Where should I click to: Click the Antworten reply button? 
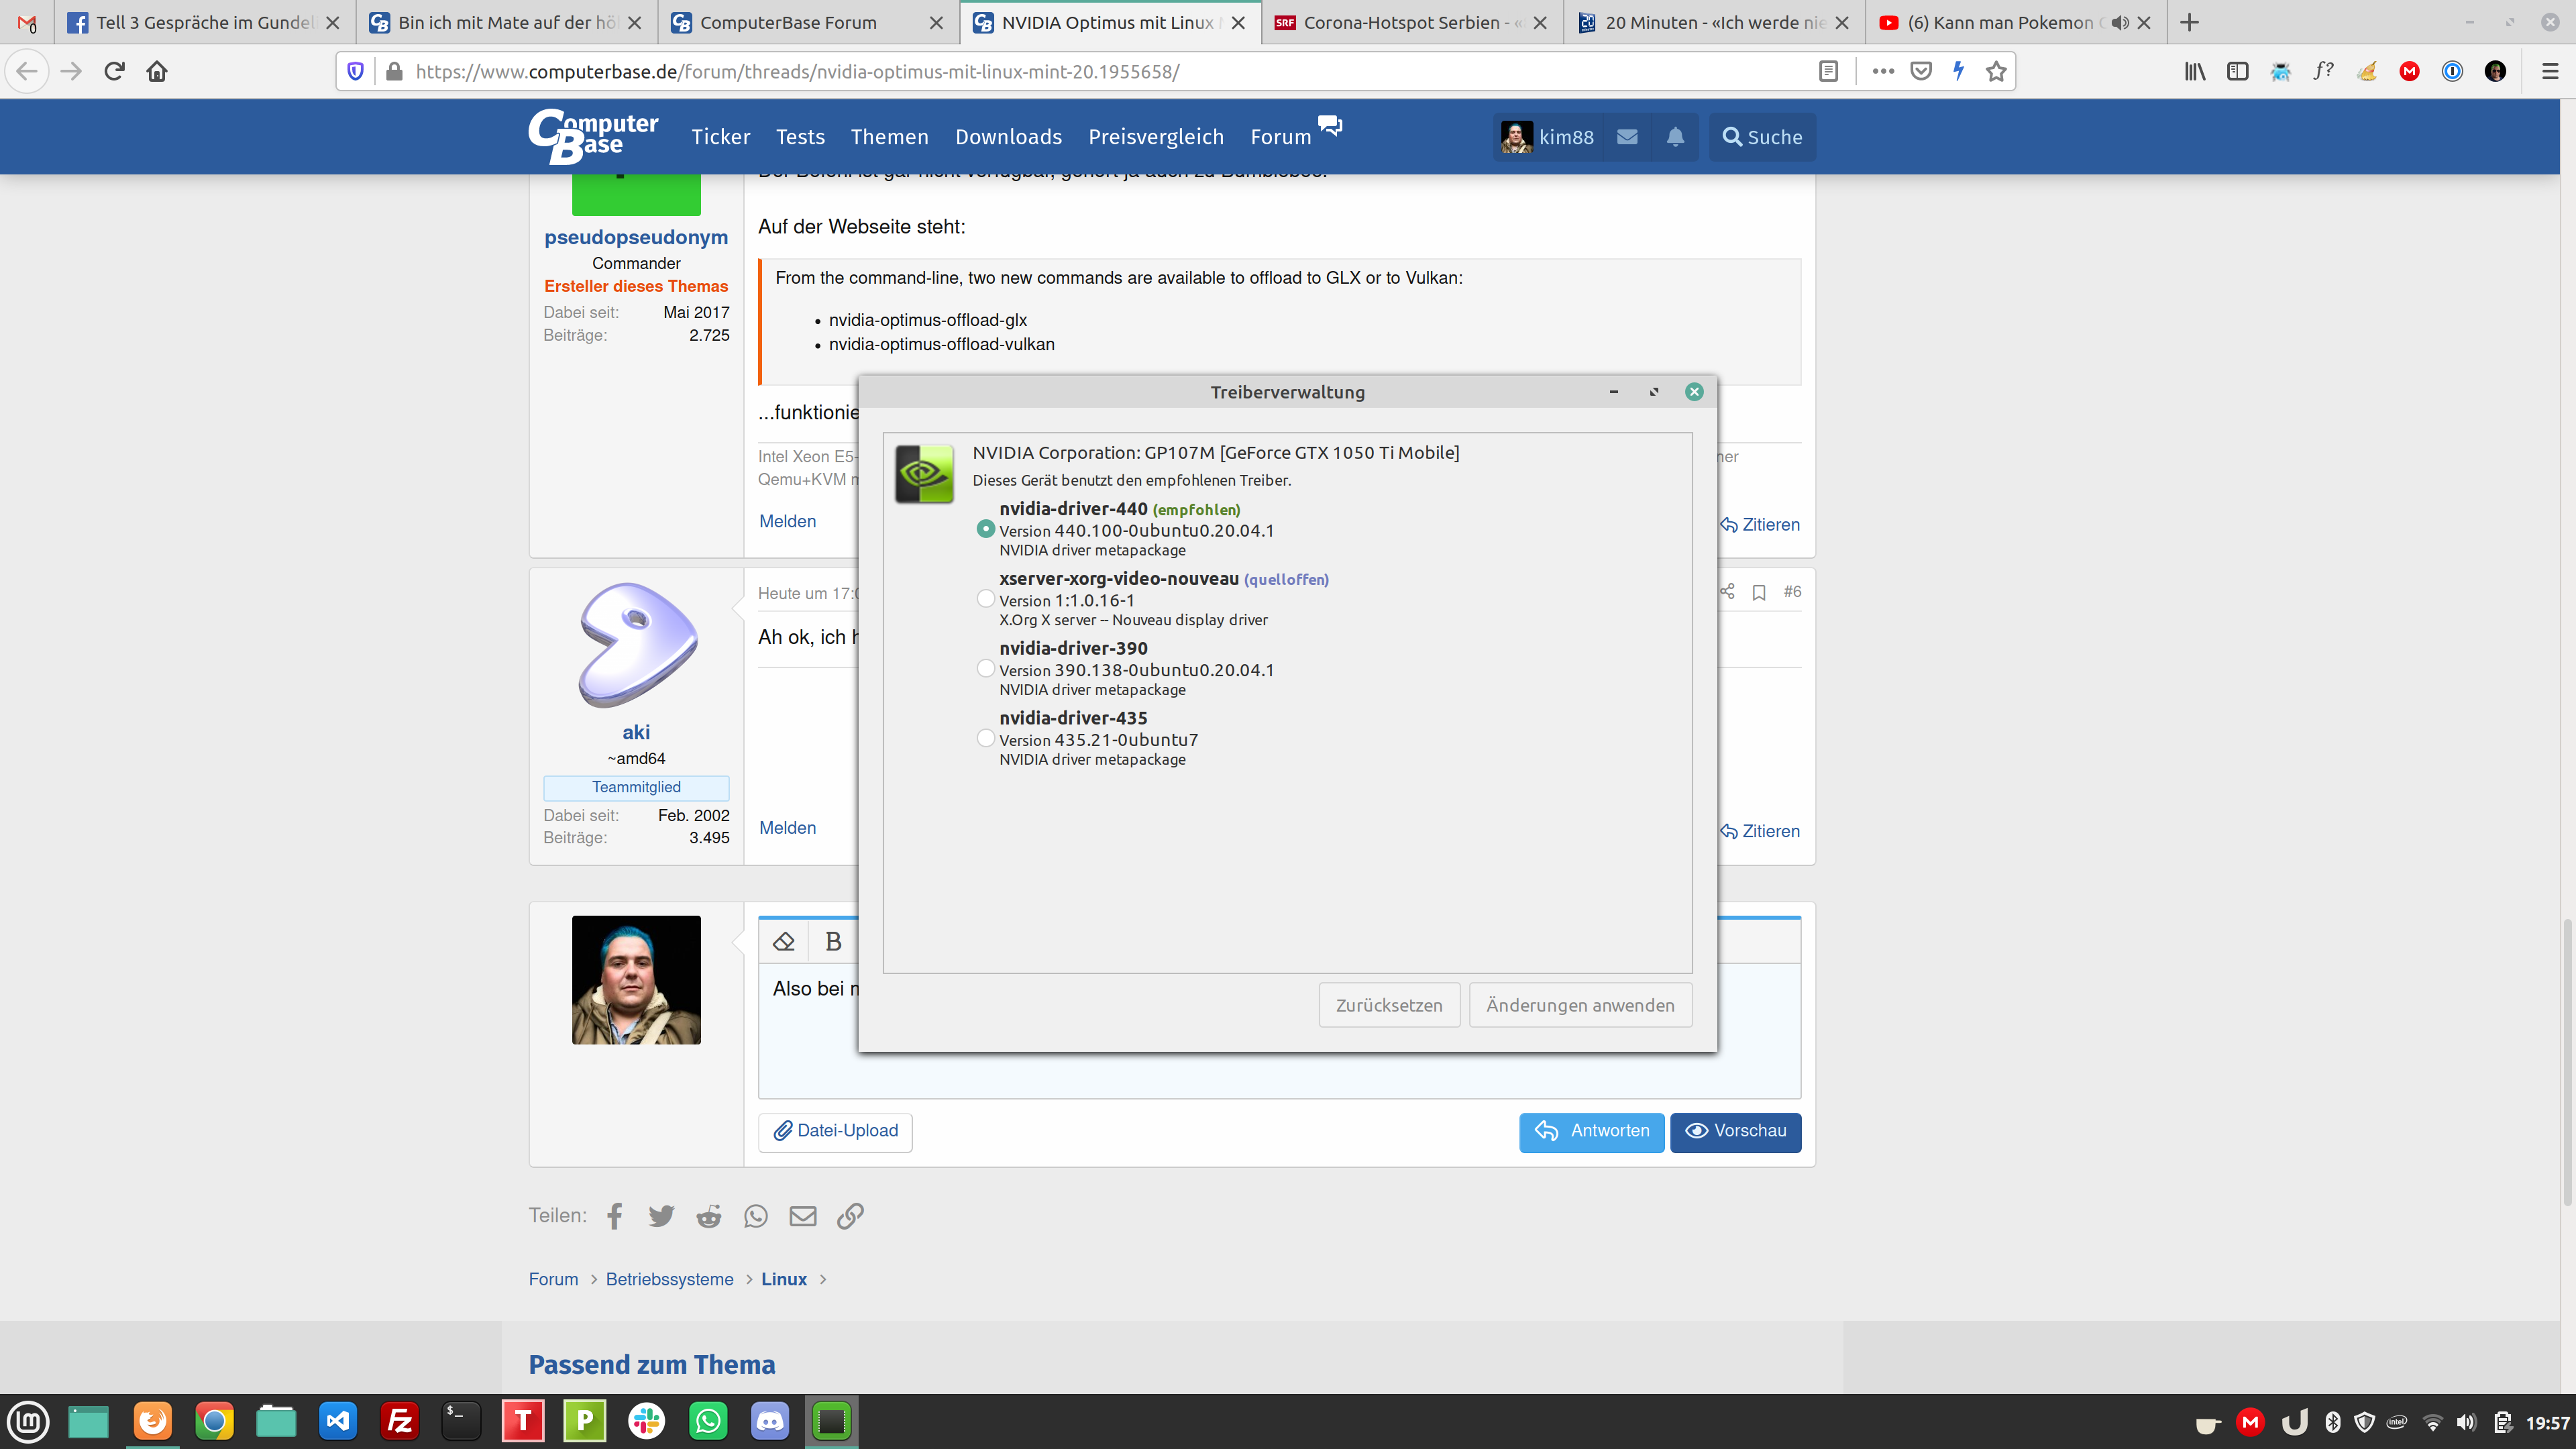[x=1592, y=1132]
